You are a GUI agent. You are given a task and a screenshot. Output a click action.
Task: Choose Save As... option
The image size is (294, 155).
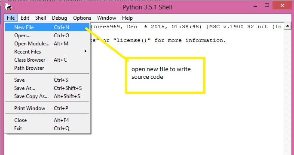tap(47, 88)
